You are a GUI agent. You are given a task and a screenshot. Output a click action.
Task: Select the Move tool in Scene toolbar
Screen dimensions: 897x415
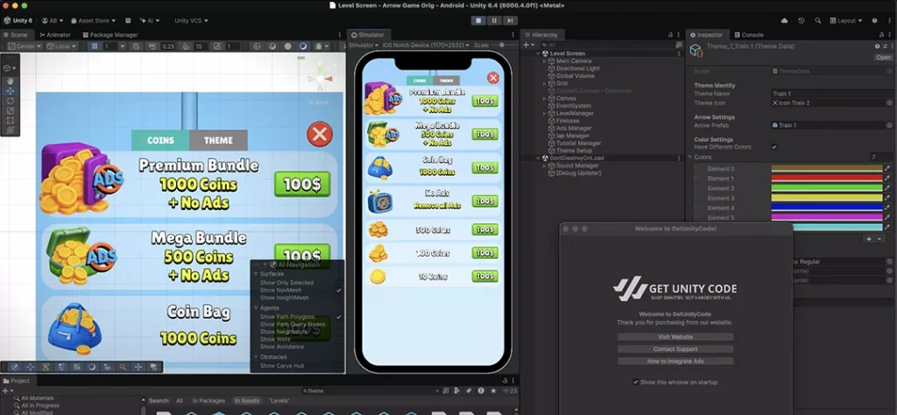point(11,91)
